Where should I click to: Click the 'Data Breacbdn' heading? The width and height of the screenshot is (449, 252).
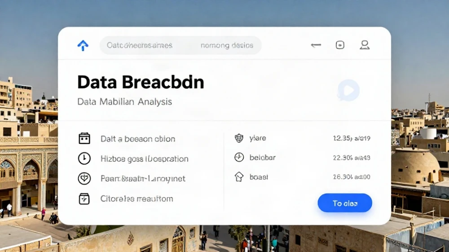pyautogui.click(x=141, y=83)
